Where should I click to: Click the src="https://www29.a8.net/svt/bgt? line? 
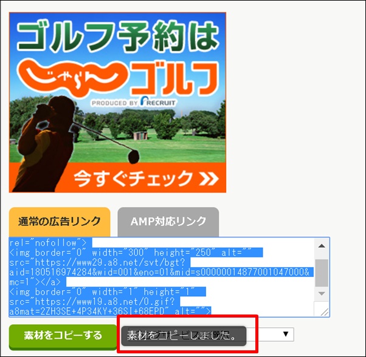point(97,262)
